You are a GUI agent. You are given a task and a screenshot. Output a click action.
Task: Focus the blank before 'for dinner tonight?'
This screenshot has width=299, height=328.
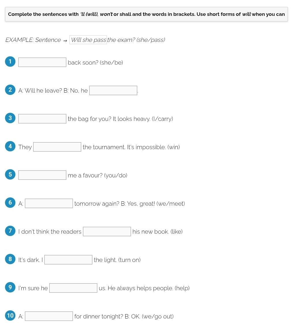(49, 316)
